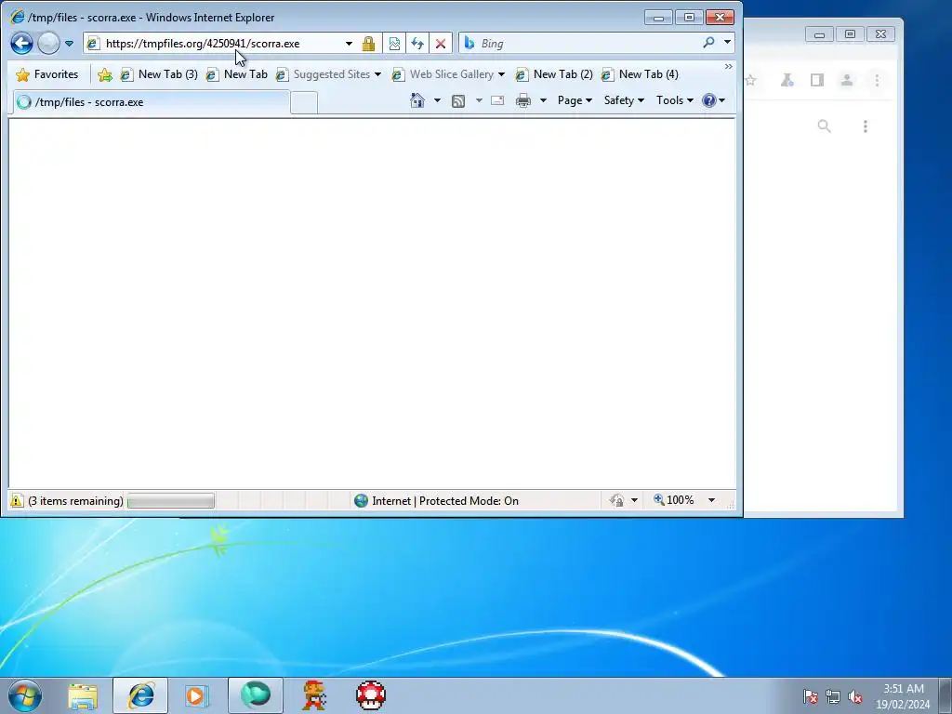952x714 pixels.
Task: Open Windows Explorer from taskbar
Action: (83, 695)
